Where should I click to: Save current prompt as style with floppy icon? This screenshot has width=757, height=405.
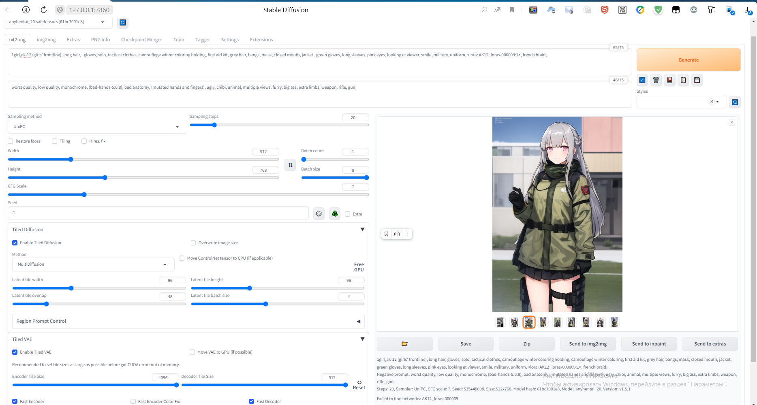[x=697, y=80]
